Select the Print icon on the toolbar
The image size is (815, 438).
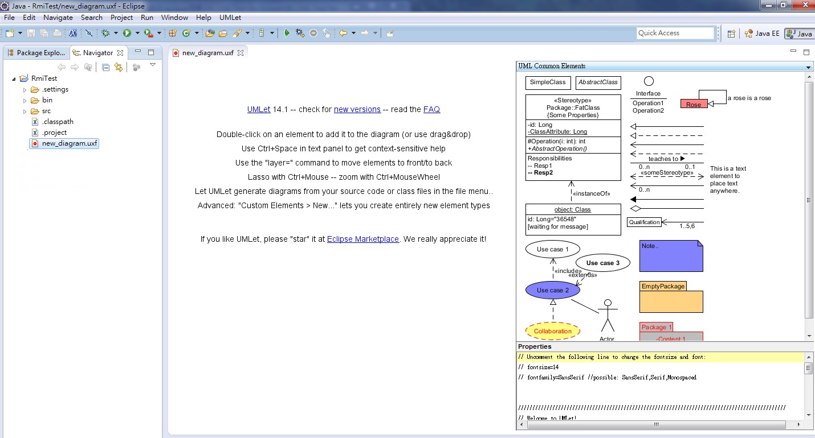58,33
